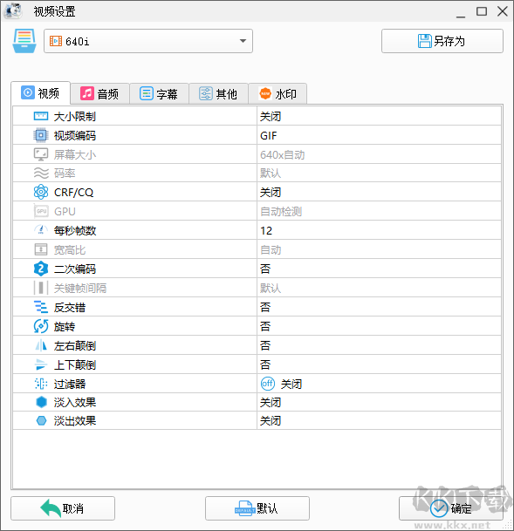Switch to the 音频 tab
This screenshot has width=514, height=531.
pyautogui.click(x=100, y=93)
